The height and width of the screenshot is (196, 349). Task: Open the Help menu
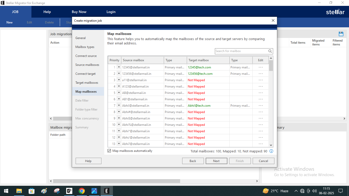47,12
